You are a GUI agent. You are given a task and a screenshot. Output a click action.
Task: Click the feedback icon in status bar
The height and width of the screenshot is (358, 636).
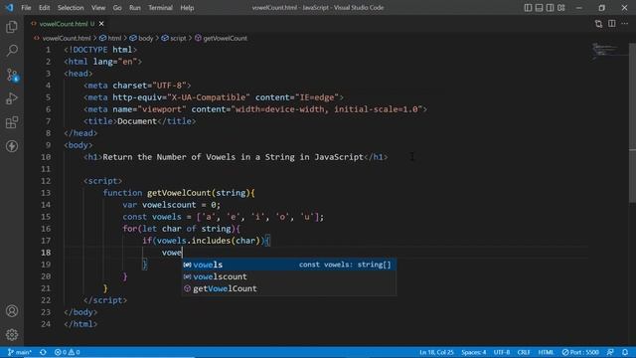coord(610,352)
